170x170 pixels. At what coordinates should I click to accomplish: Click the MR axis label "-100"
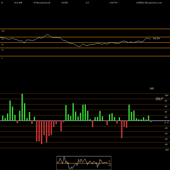[167, 150]
